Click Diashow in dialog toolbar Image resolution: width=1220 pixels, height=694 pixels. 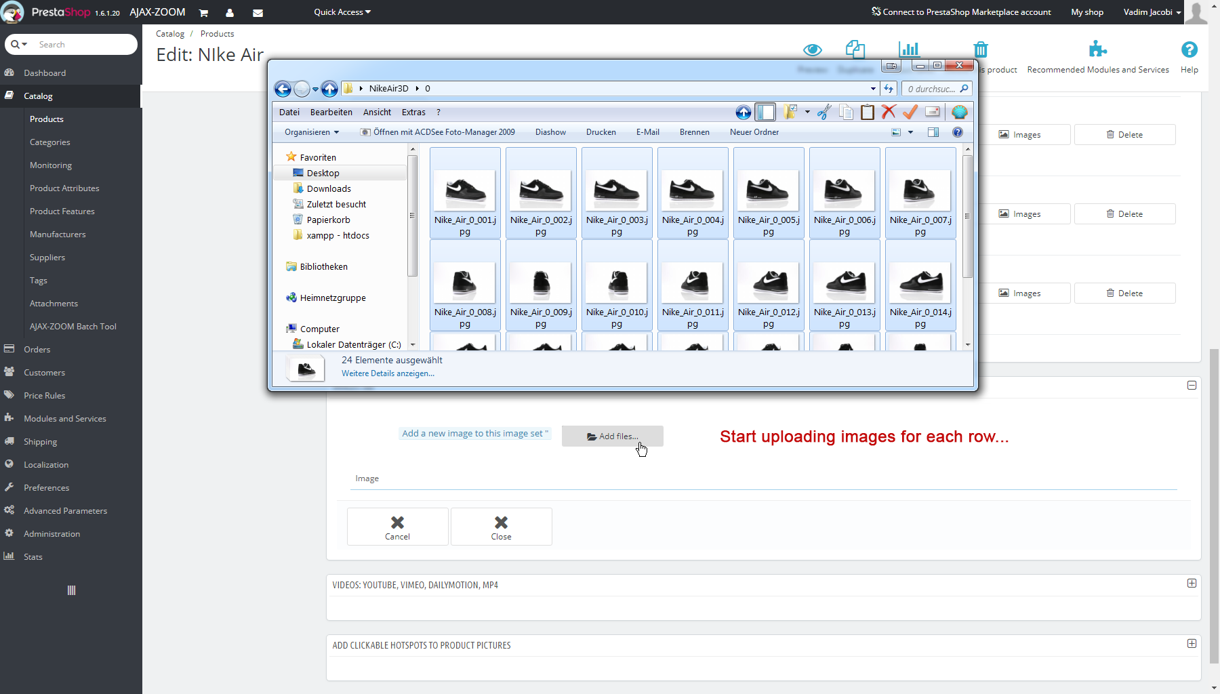click(x=550, y=132)
